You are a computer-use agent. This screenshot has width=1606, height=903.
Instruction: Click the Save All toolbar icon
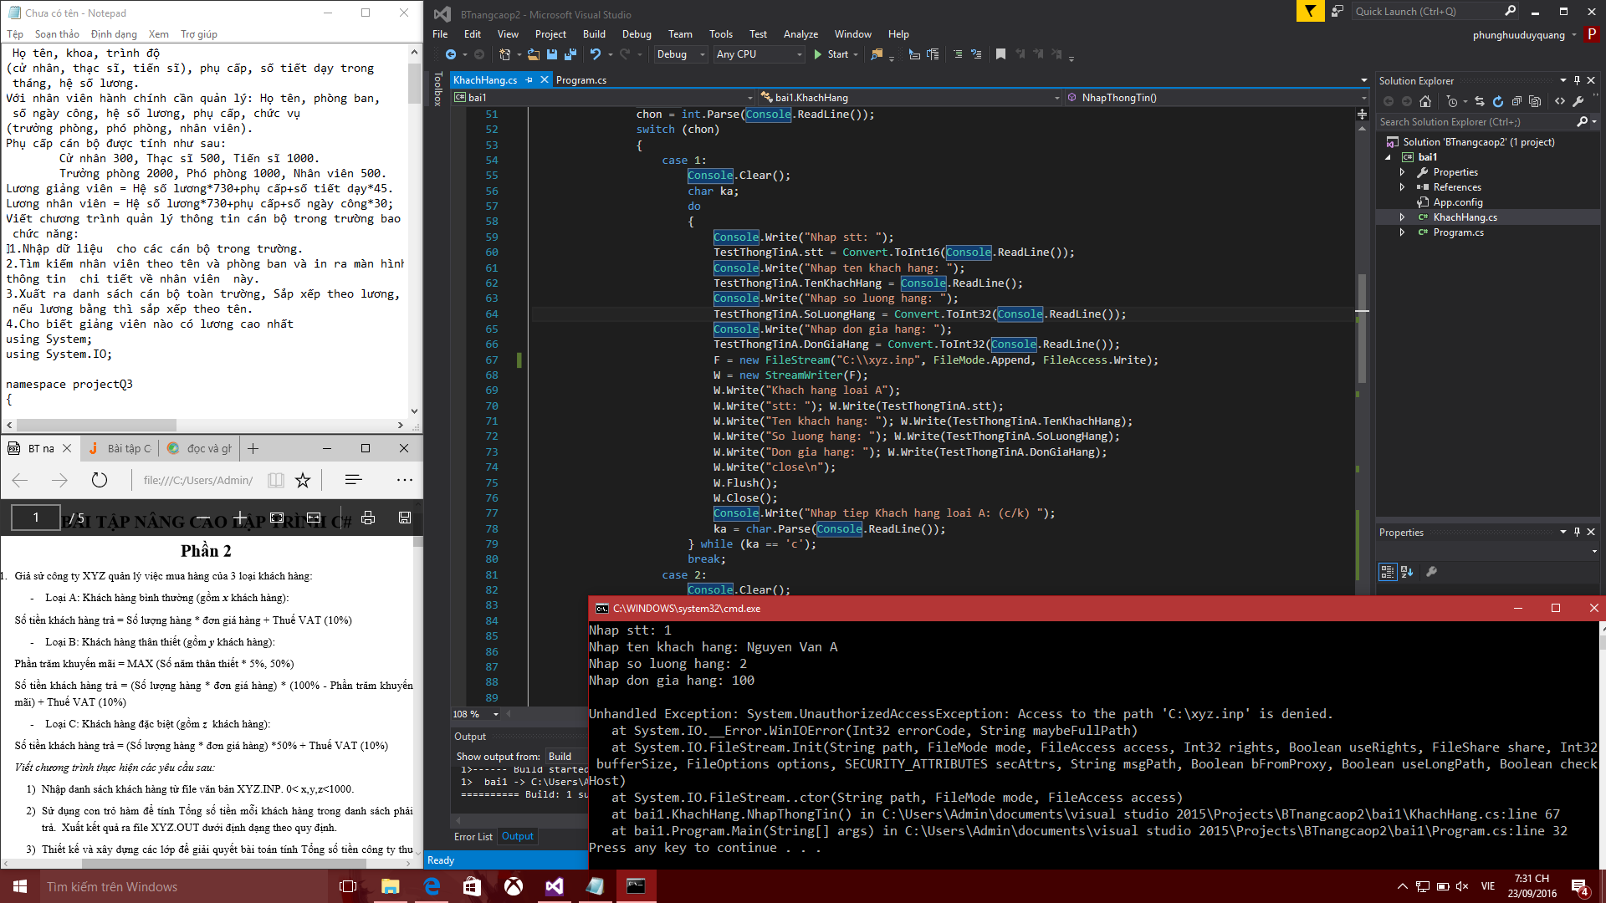pos(570,54)
